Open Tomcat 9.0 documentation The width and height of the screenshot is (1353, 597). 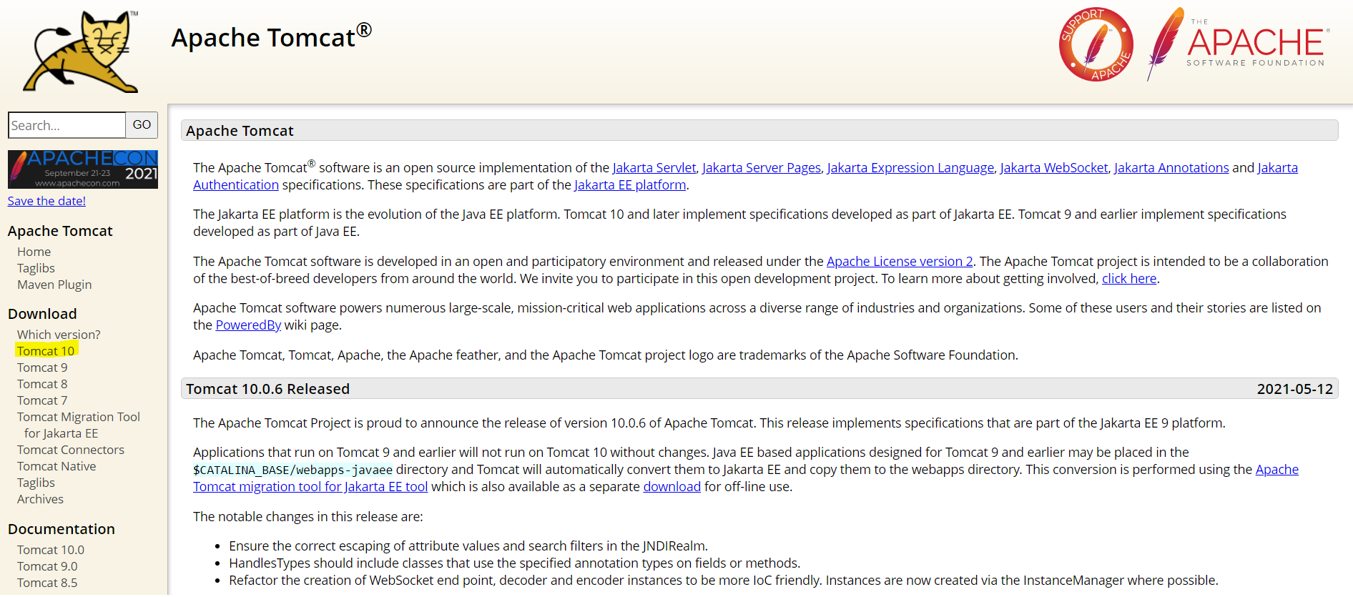47,566
